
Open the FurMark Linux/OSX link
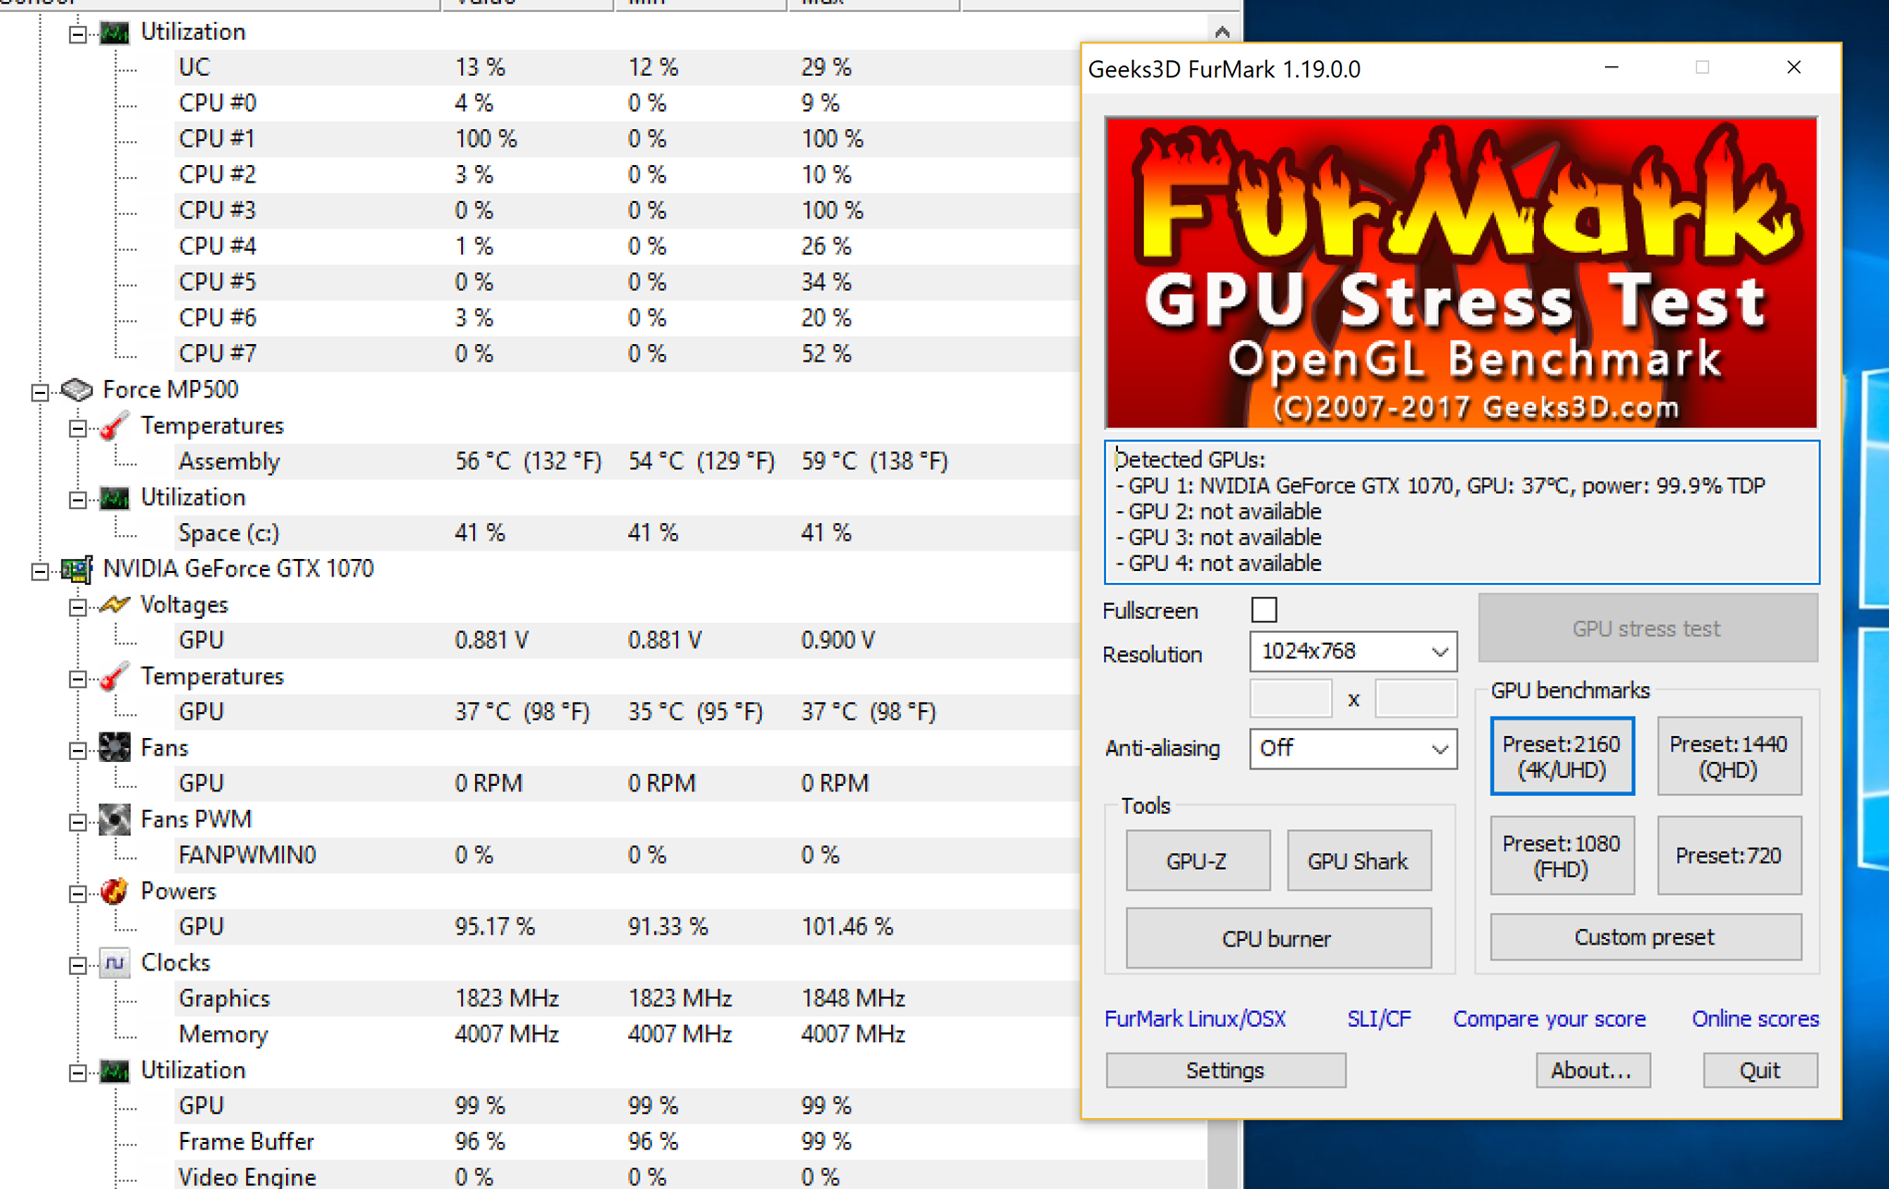pyautogui.click(x=1195, y=1018)
